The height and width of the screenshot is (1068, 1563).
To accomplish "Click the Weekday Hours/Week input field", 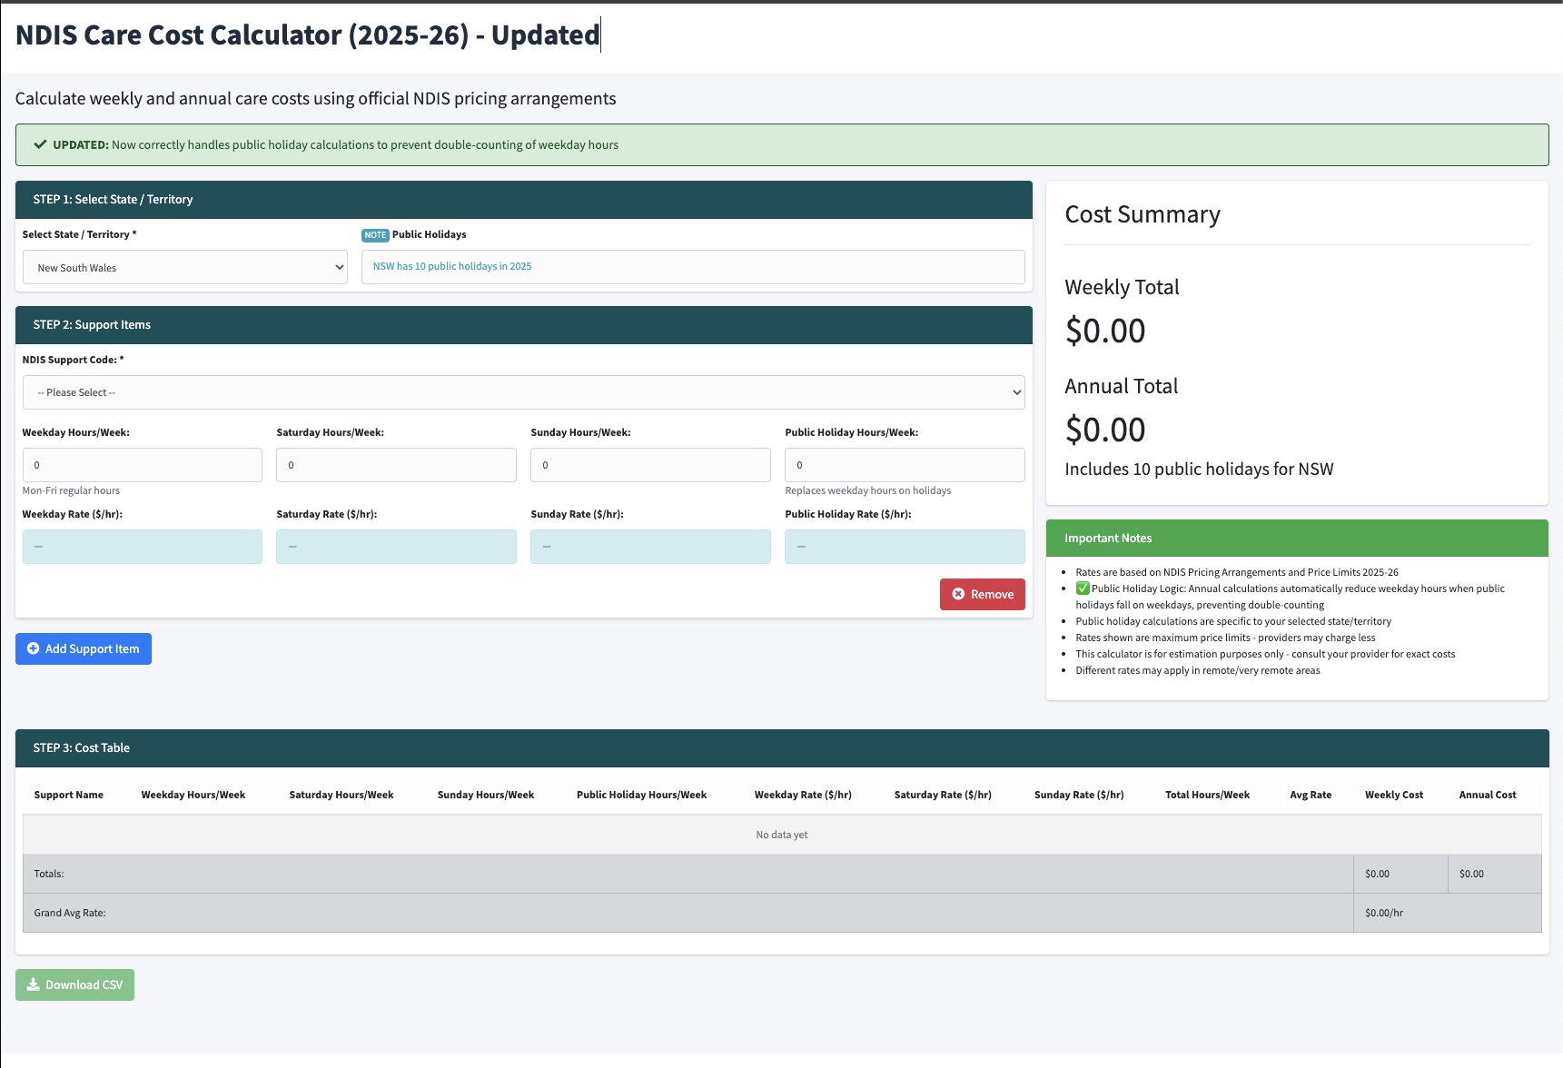I will [x=143, y=465].
